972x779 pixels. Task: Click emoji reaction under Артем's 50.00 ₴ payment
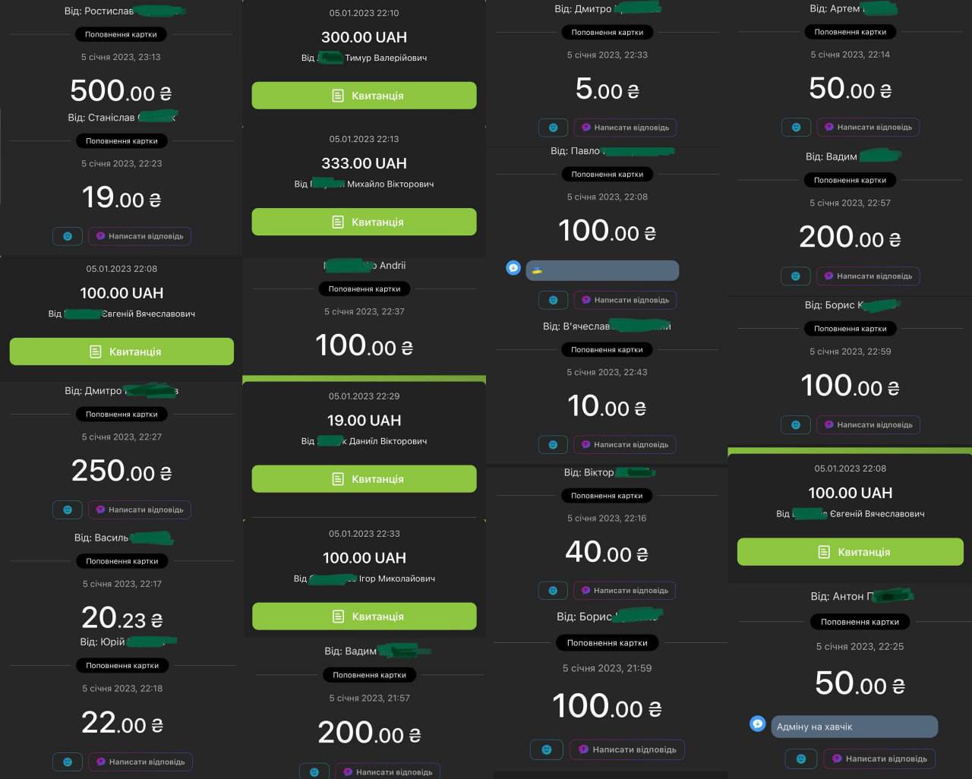click(796, 127)
